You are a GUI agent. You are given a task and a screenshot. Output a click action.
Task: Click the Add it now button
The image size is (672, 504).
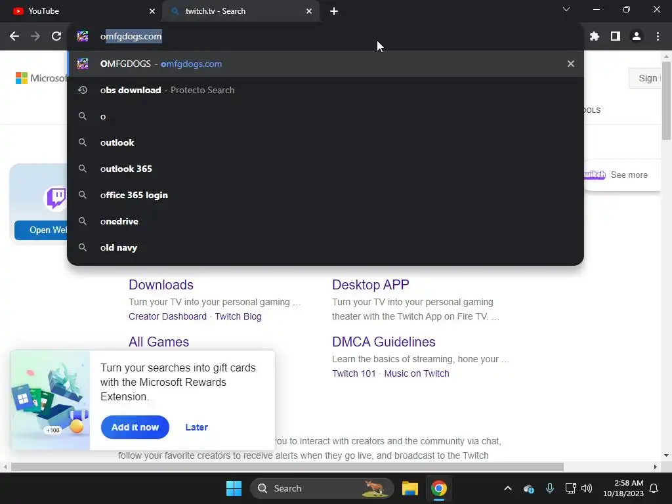(135, 427)
